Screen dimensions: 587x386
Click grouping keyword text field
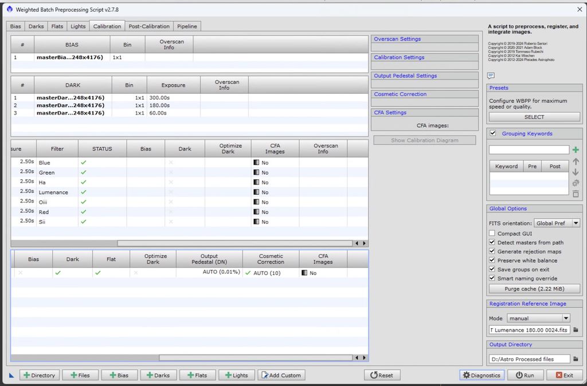(529, 149)
